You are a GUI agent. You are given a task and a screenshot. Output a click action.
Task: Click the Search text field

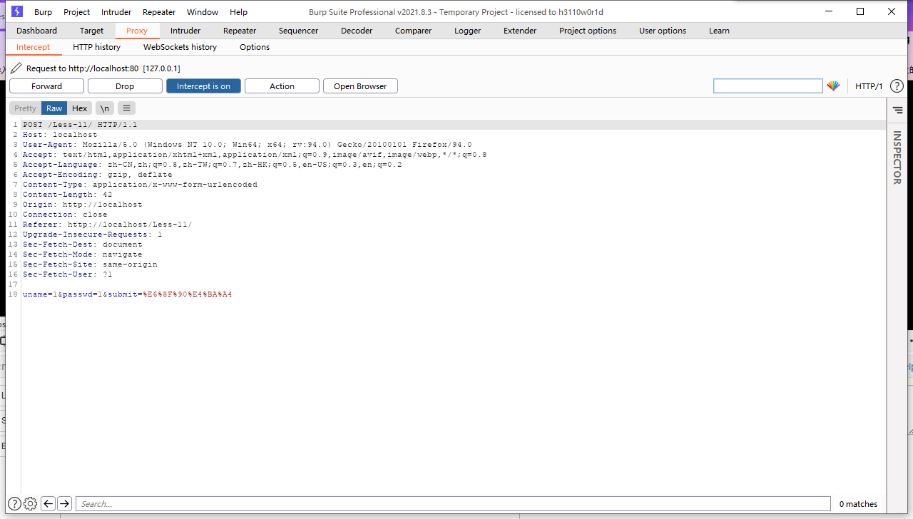(x=453, y=504)
